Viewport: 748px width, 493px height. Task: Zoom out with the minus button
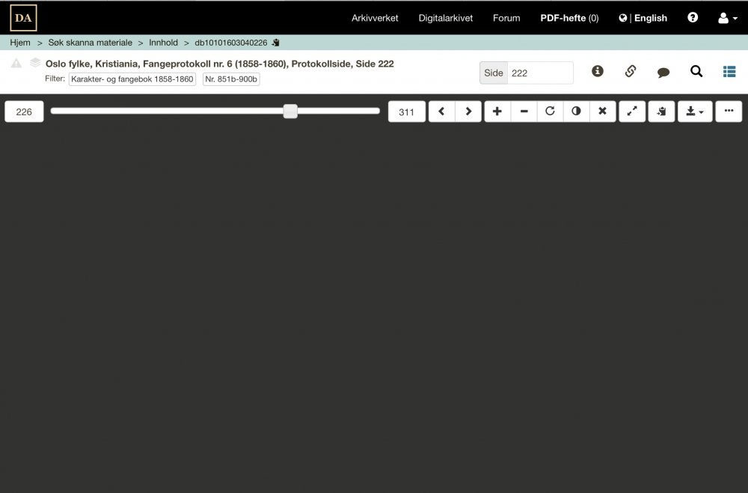(x=524, y=111)
